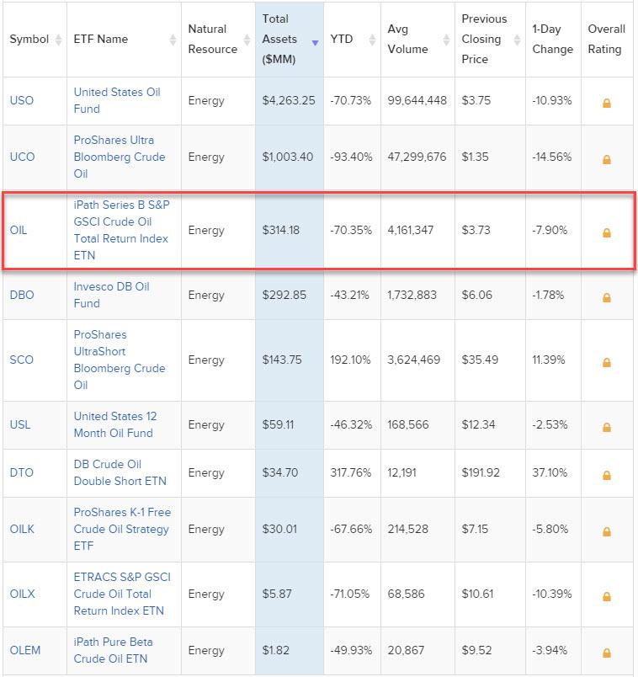Click the lock icon in the SCO row
The width and height of the screenshot is (638, 677).
coord(606,362)
